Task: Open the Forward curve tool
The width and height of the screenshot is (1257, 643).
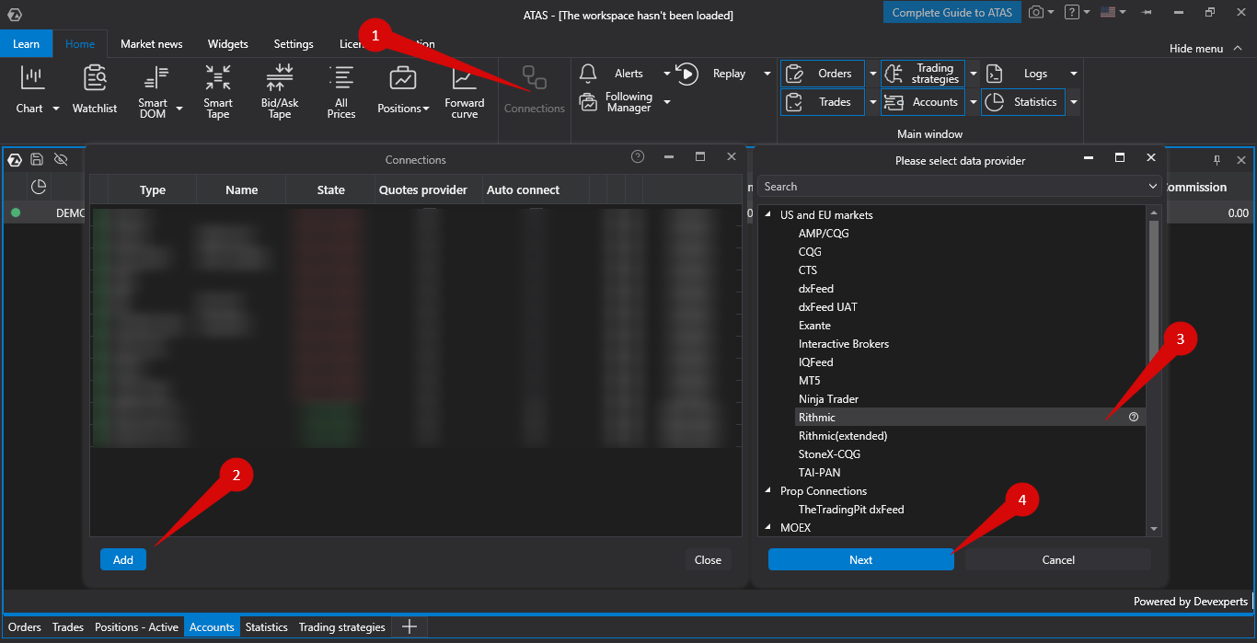Action: pos(465,89)
